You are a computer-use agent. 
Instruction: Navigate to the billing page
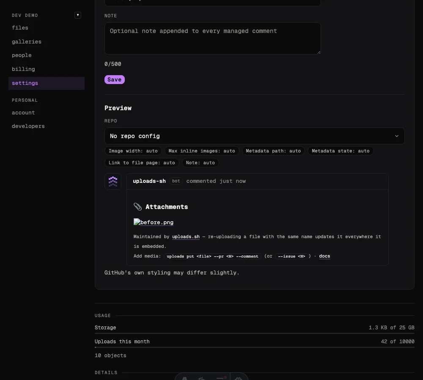coord(23,69)
